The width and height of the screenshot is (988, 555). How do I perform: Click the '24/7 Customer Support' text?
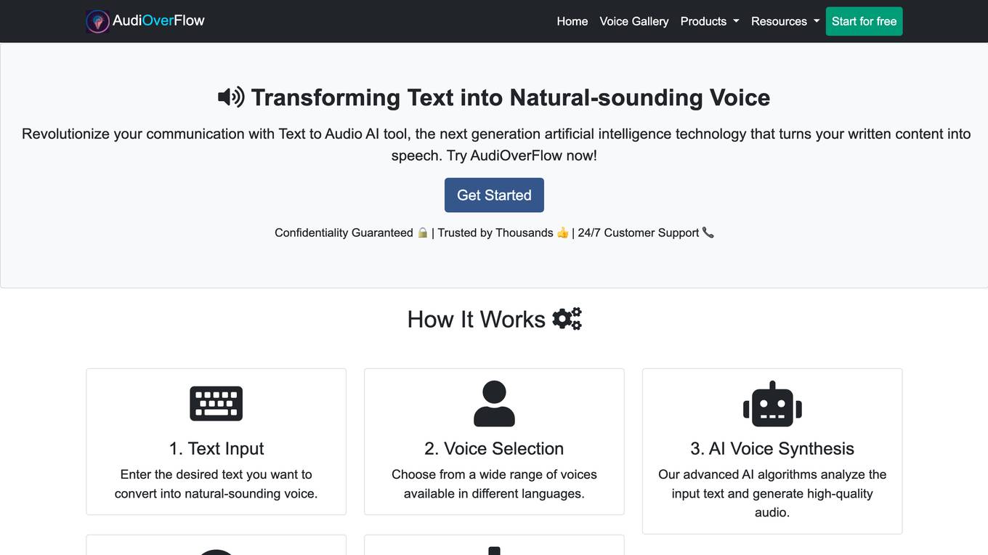tap(639, 232)
